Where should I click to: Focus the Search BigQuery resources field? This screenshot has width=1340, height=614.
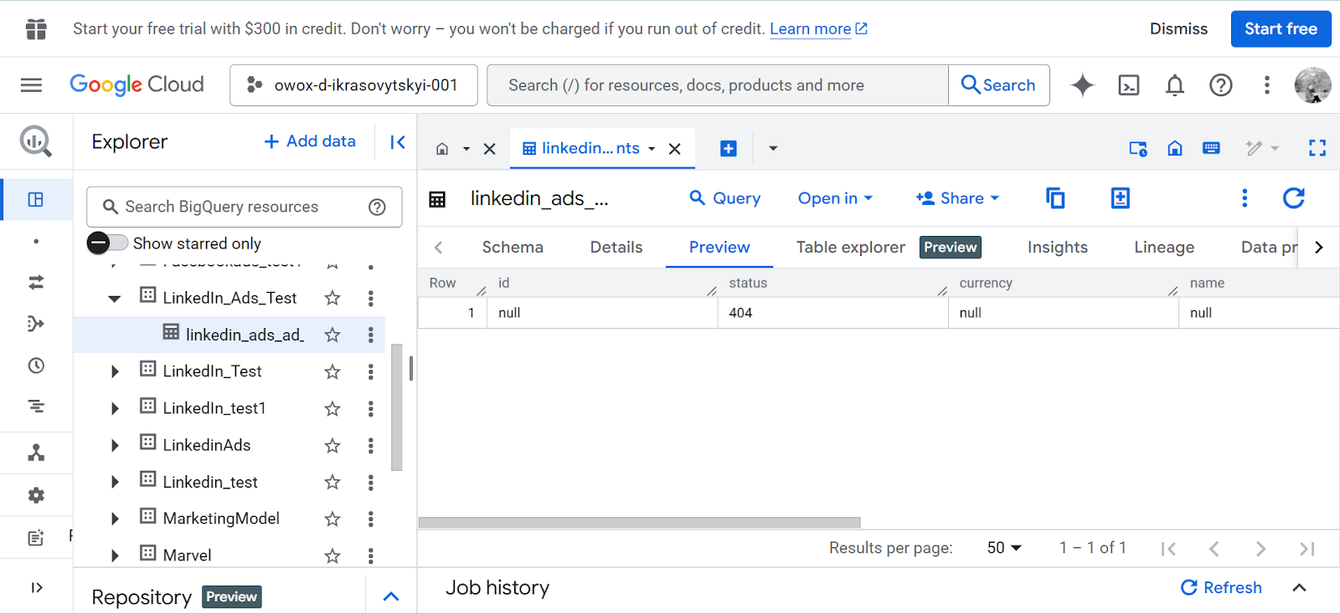tap(245, 207)
